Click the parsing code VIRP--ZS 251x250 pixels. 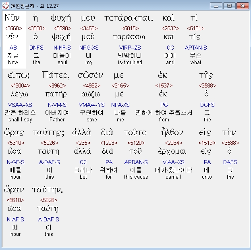pos(130,48)
